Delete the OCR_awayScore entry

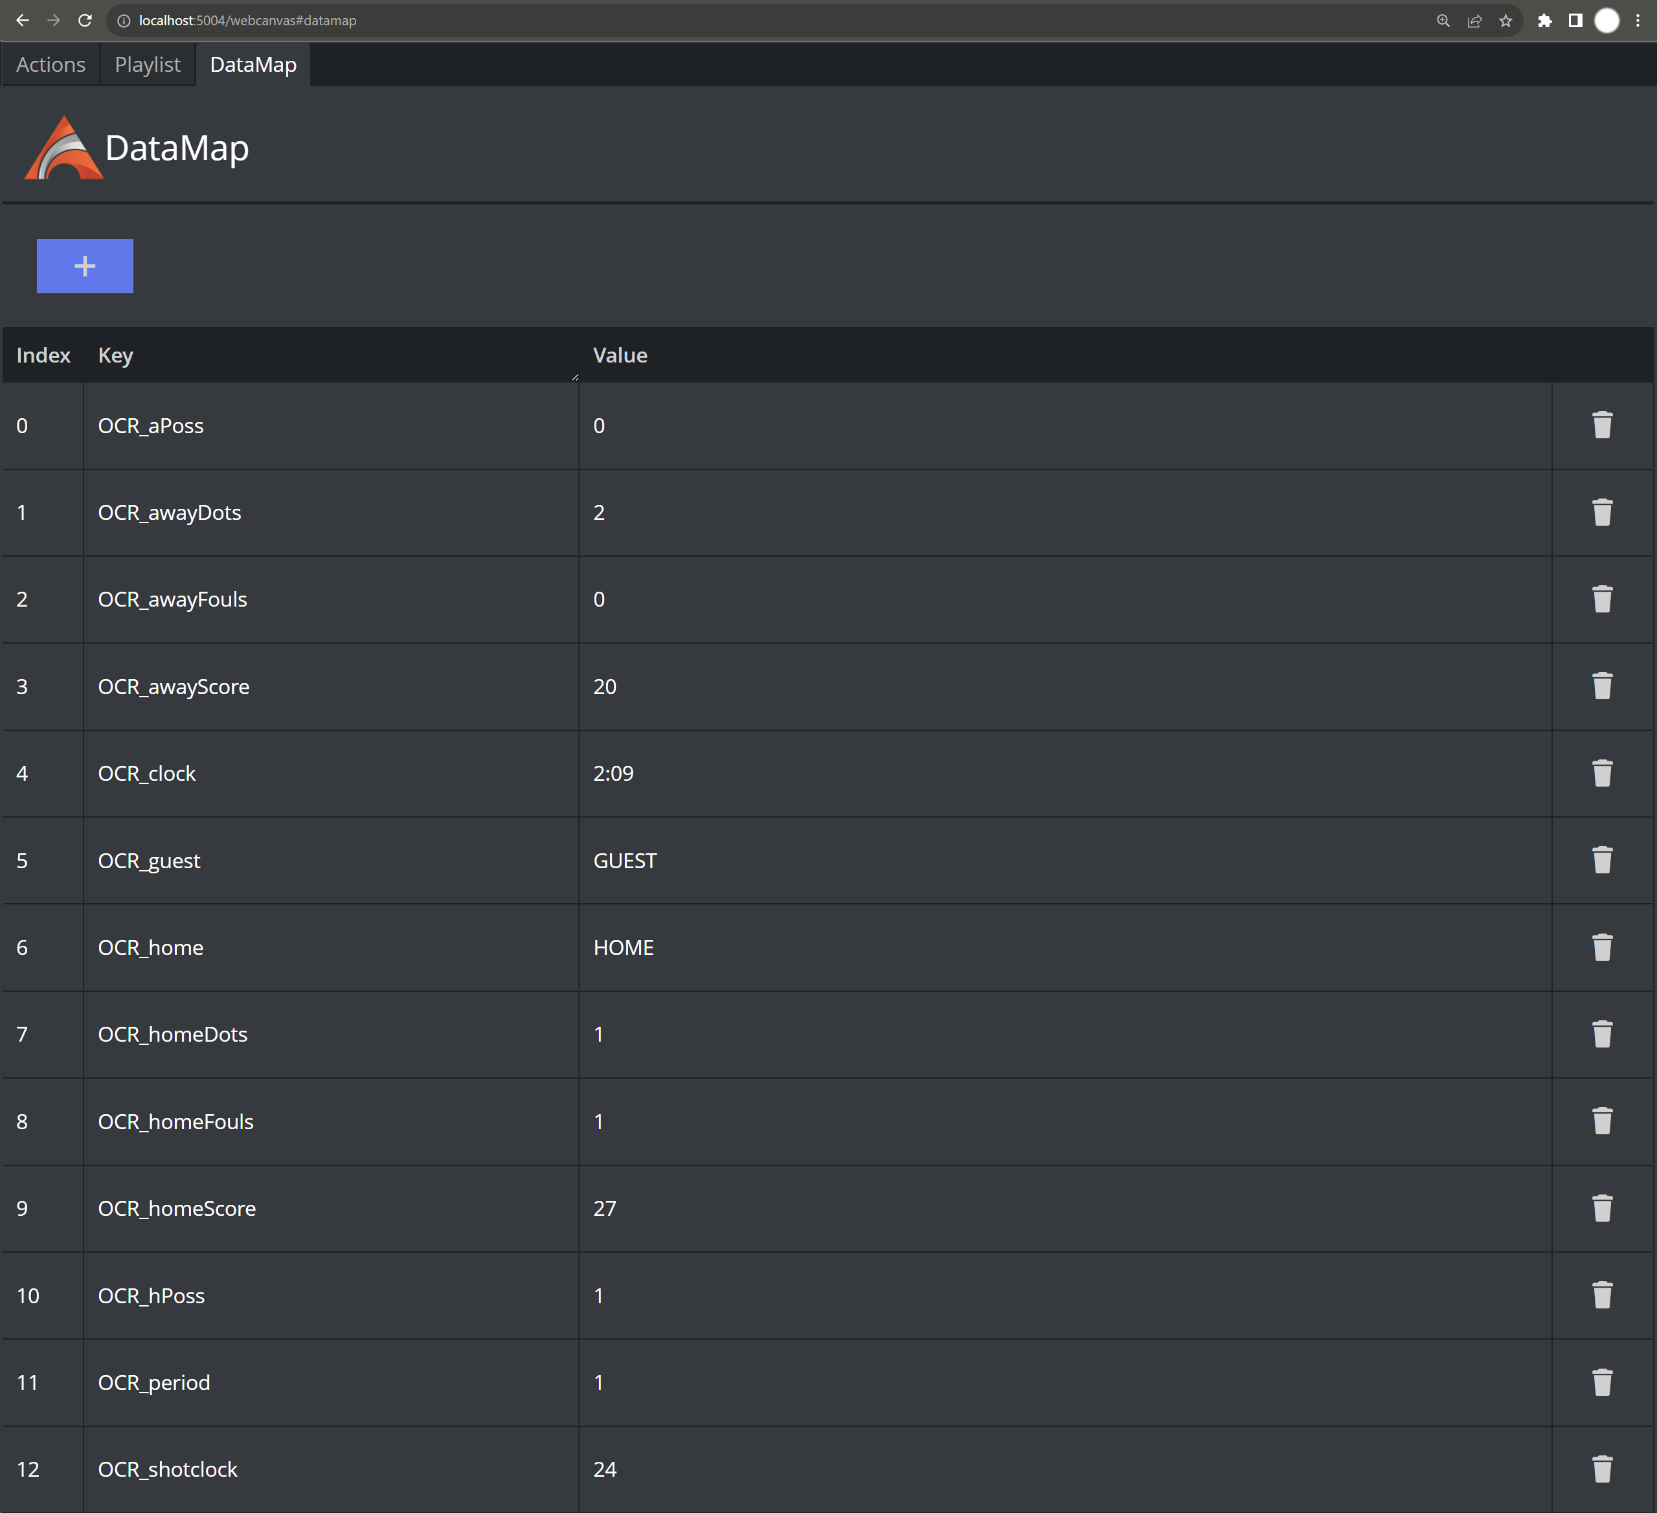coord(1601,686)
